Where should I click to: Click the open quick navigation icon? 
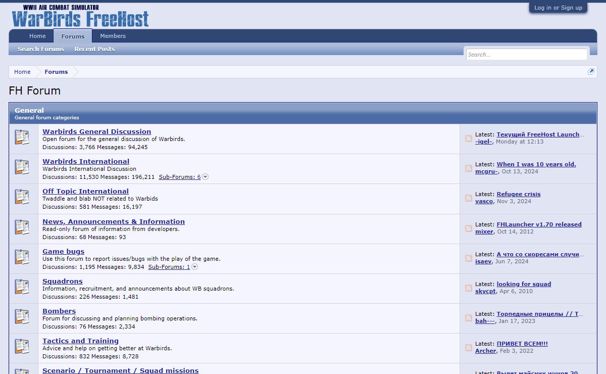click(x=591, y=72)
